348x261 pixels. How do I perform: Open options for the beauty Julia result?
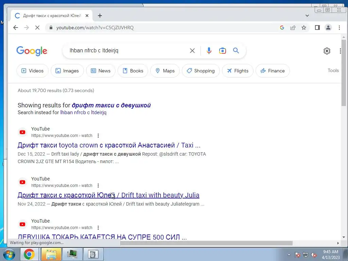(98, 186)
